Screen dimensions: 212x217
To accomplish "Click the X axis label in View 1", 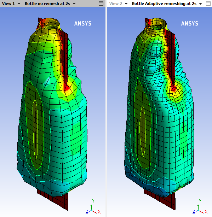I will click(x=99, y=212).
